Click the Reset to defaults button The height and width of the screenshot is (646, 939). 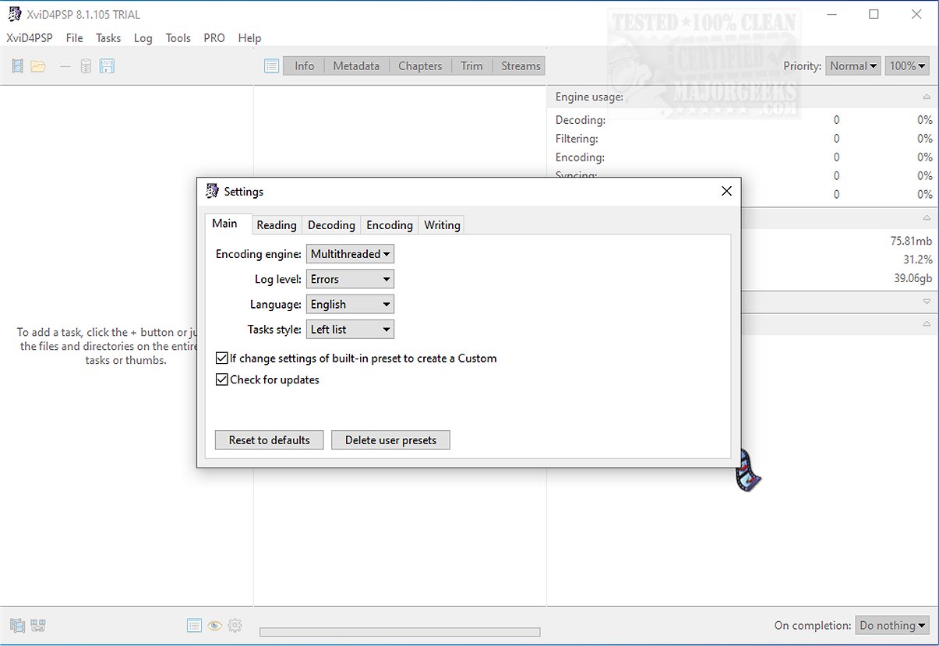click(x=269, y=440)
